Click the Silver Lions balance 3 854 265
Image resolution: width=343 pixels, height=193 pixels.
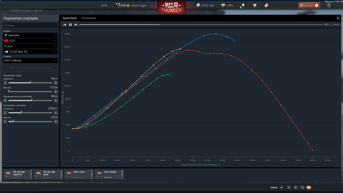click(x=205, y=5)
